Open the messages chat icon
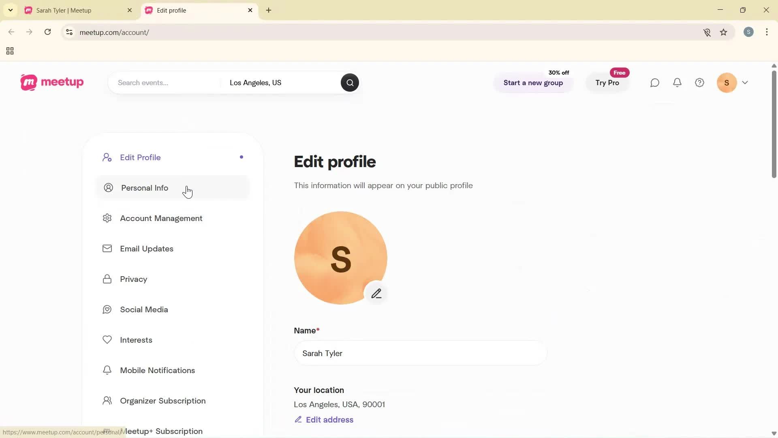This screenshot has width=778, height=438. [x=655, y=82]
